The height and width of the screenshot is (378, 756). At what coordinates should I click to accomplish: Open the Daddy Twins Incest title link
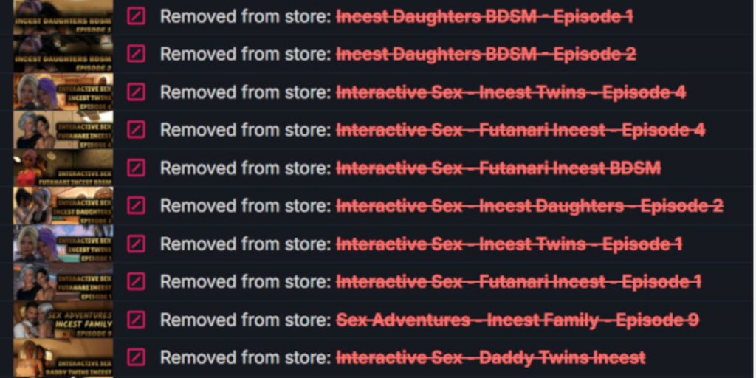491,358
